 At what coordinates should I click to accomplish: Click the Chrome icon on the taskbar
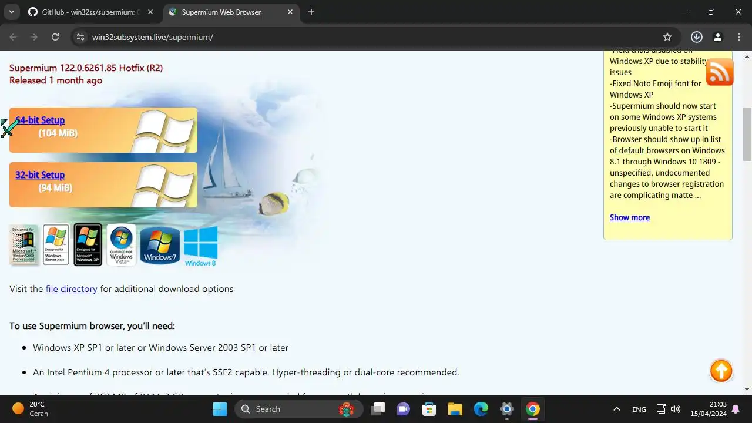pos(533,409)
